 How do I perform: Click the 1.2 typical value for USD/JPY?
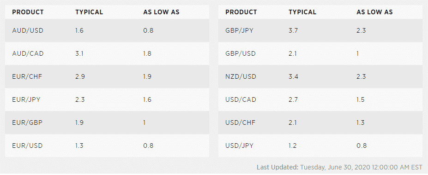coord(293,146)
